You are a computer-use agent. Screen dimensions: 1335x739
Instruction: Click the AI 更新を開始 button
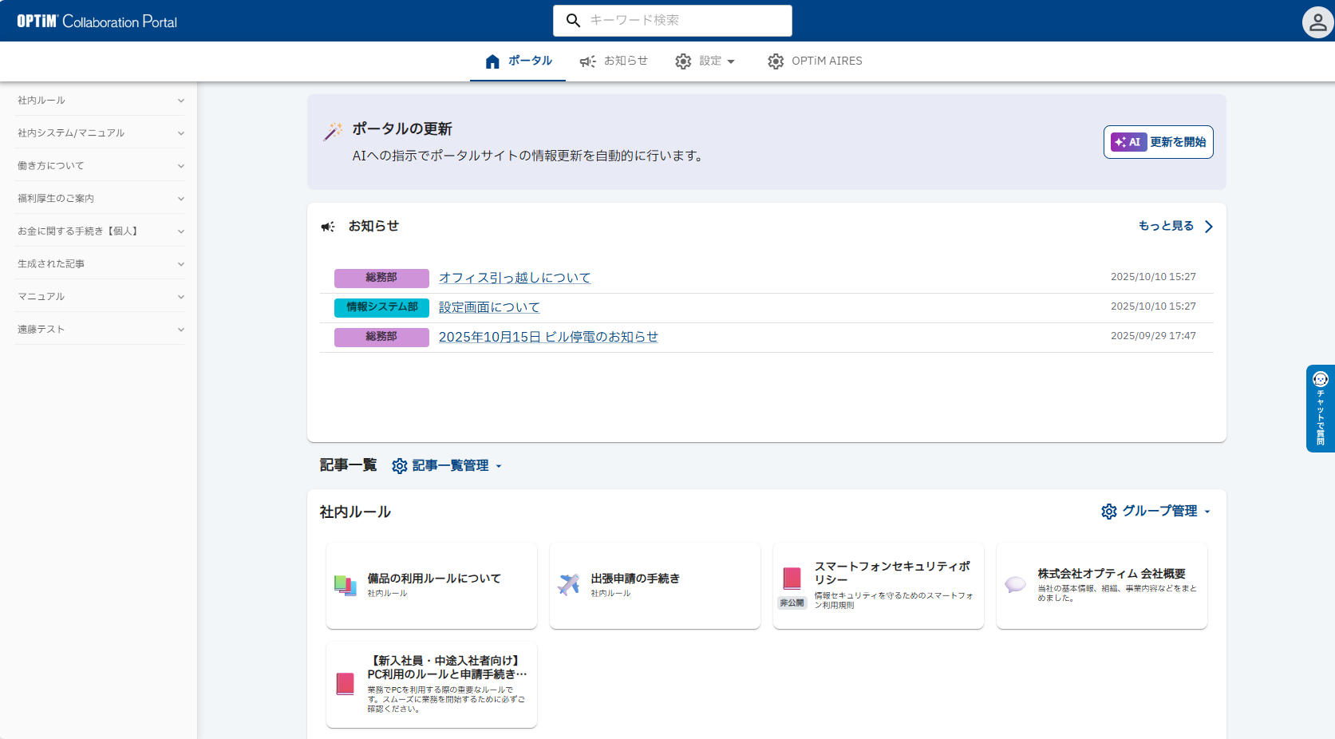tap(1158, 142)
